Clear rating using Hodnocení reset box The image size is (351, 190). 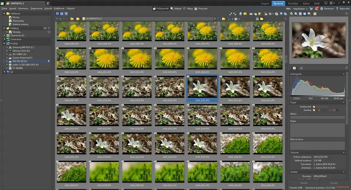point(314,106)
